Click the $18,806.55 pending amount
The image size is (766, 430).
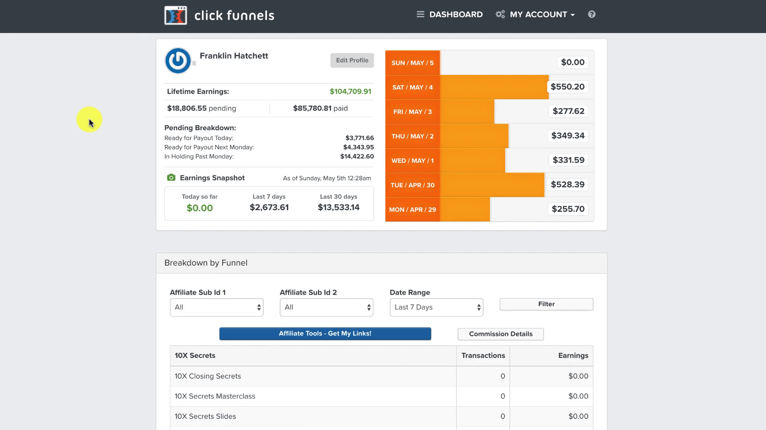187,108
